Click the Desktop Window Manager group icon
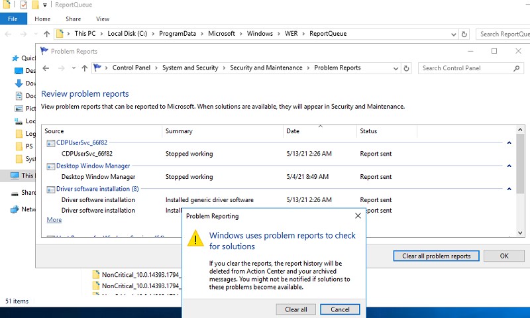 pos(51,166)
